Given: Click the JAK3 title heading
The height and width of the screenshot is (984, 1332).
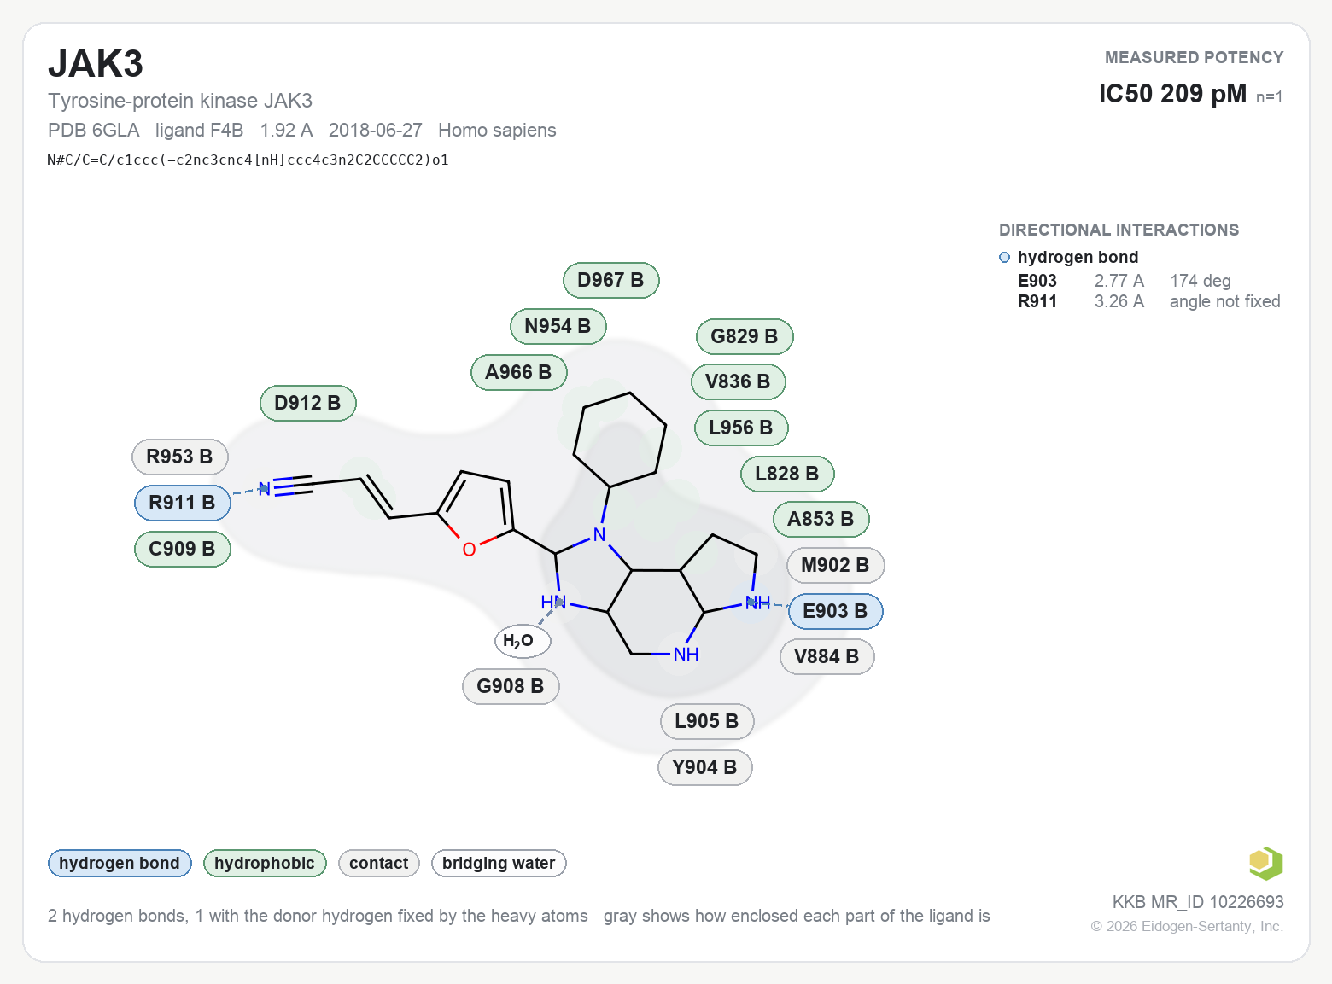Looking at the screenshot, I should pos(96,64).
